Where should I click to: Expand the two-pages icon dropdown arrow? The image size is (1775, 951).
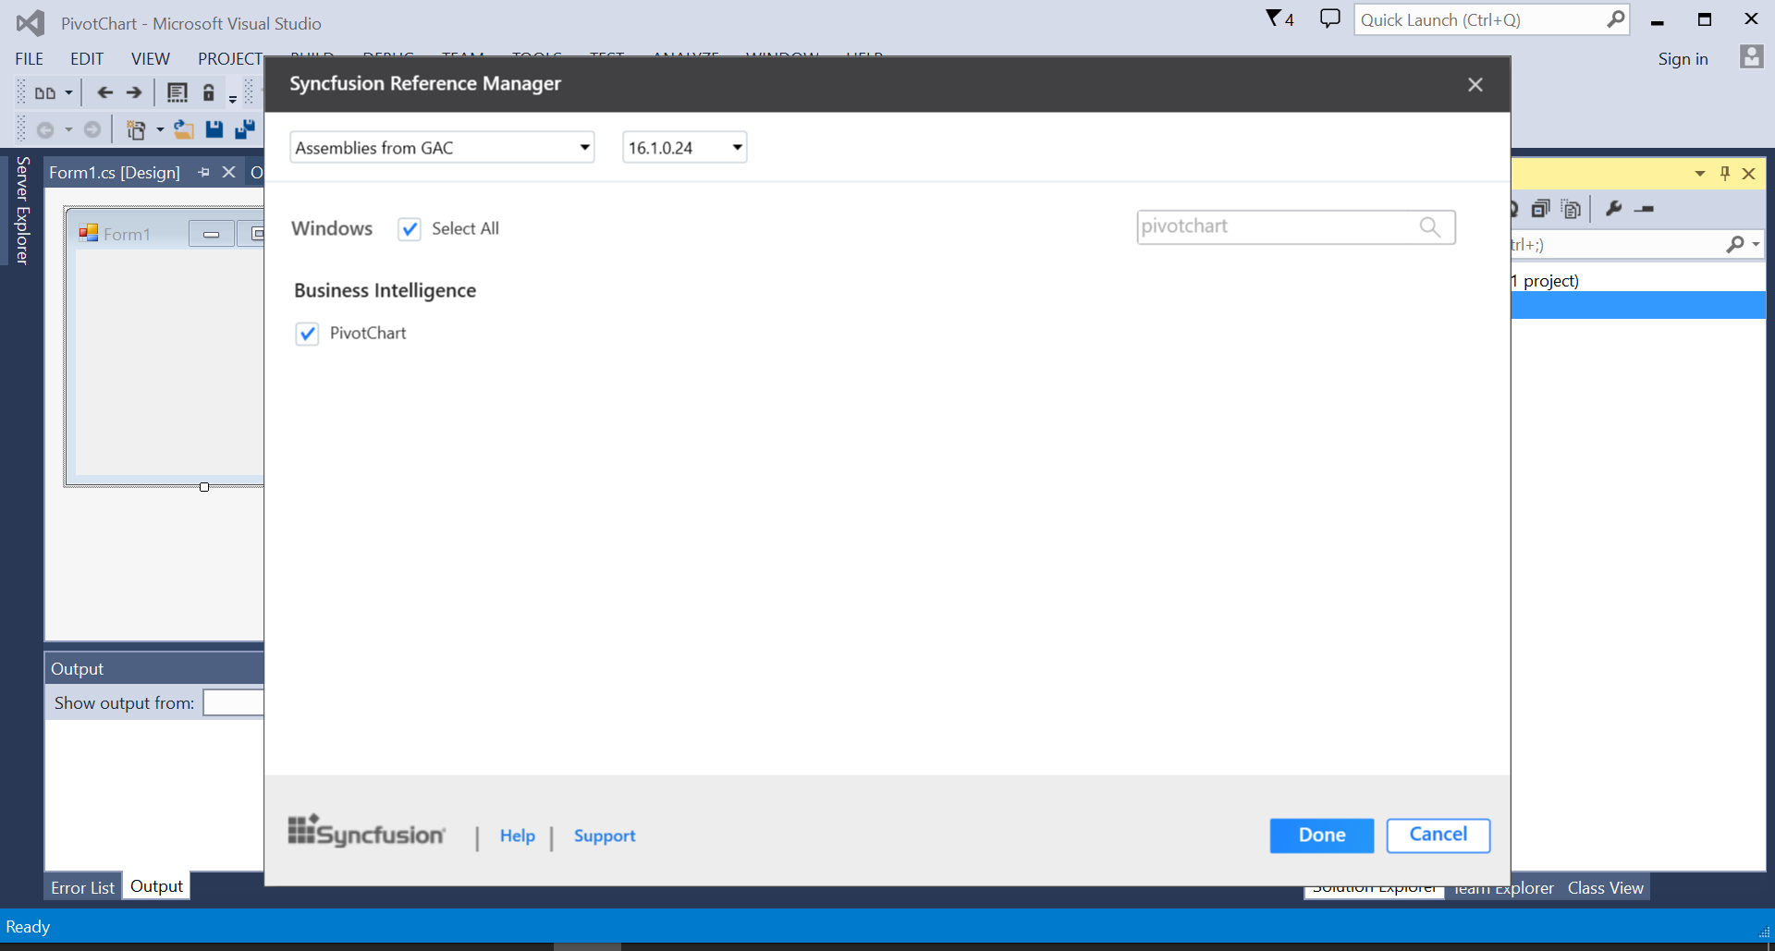click(x=68, y=92)
